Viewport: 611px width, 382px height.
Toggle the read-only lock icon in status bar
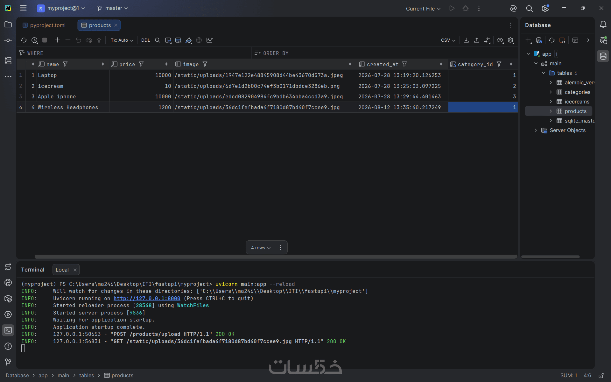(x=601, y=376)
